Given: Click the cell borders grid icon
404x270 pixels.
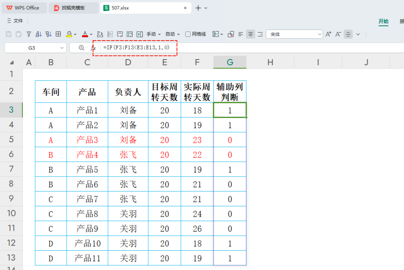Looking at the screenshot, I should tap(58, 34).
